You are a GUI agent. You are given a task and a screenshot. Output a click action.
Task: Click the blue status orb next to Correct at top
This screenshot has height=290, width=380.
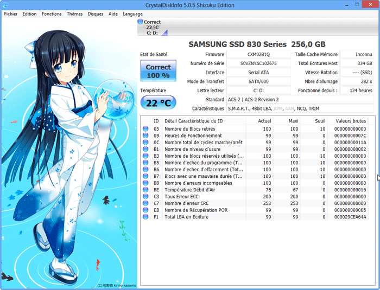pos(140,22)
